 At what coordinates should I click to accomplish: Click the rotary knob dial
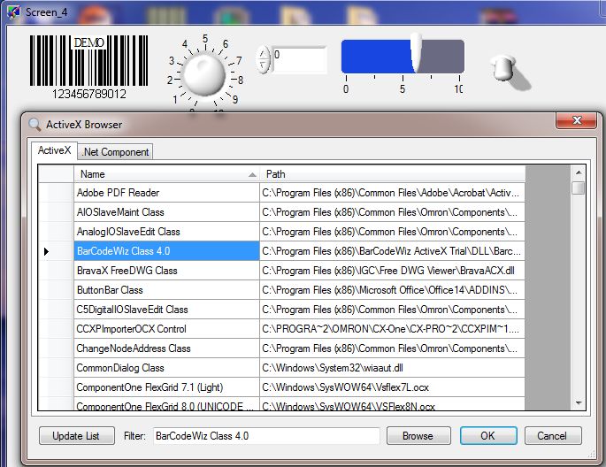click(203, 74)
